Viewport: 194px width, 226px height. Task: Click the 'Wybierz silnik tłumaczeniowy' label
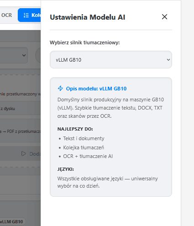pos(84,42)
